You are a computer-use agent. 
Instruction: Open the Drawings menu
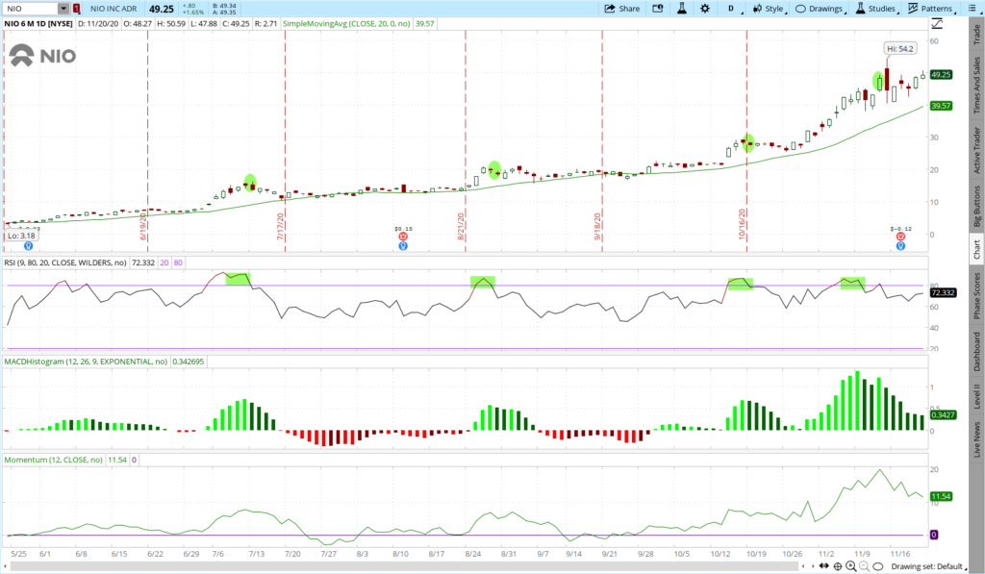coord(819,9)
